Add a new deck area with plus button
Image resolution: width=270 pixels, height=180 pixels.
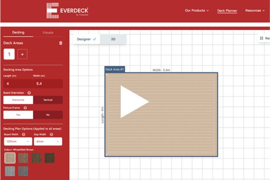click(x=22, y=54)
